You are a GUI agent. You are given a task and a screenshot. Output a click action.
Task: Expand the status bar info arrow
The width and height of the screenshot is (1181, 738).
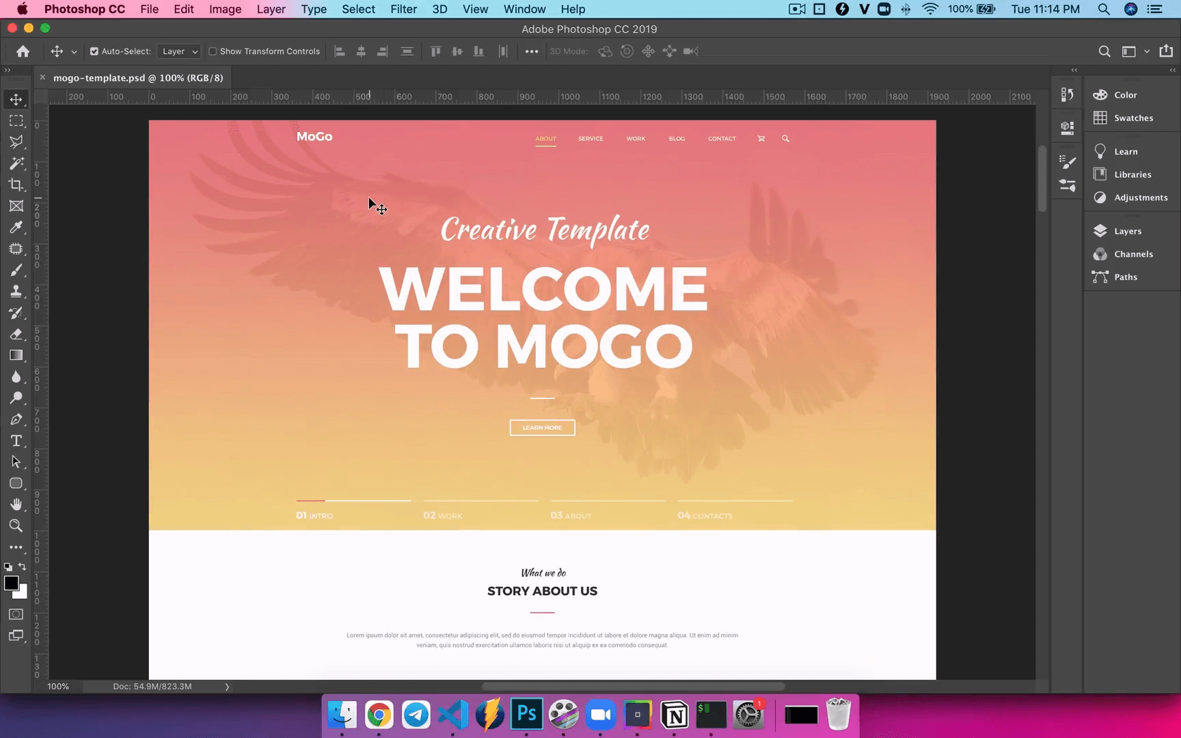click(x=227, y=687)
